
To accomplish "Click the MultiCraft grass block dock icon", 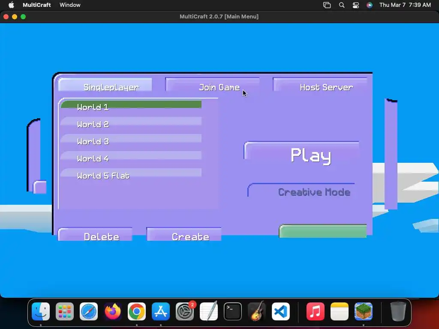I will (x=364, y=311).
